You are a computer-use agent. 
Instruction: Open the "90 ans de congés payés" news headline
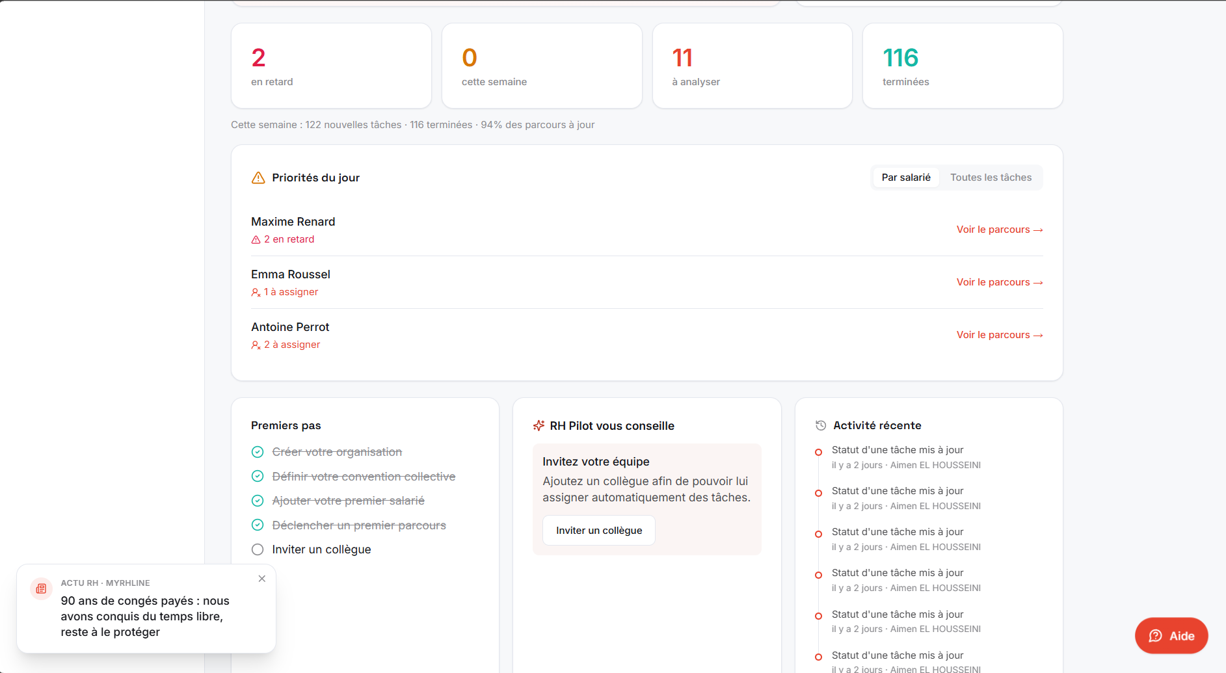point(145,616)
